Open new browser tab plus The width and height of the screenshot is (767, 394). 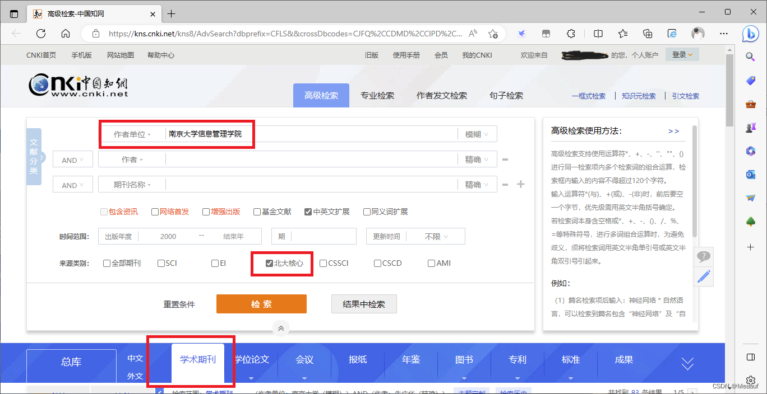172,13
